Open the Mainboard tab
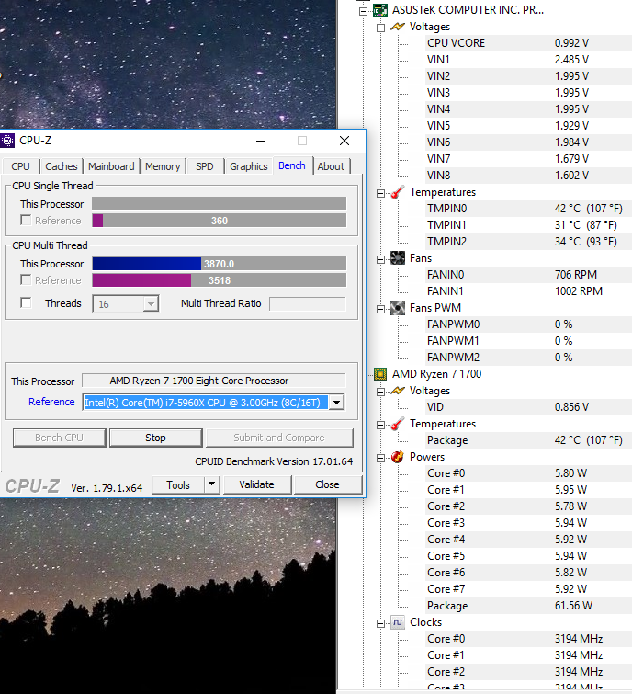This screenshot has height=694, width=632. [x=111, y=166]
